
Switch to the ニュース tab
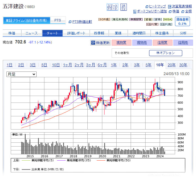(x=32, y=33)
